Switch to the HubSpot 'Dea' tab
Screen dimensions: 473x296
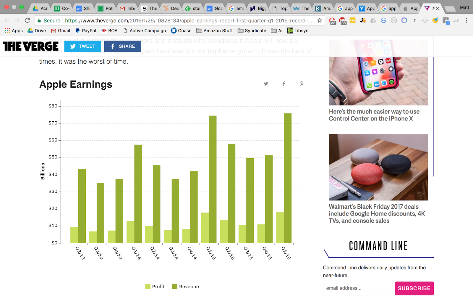click(x=171, y=8)
